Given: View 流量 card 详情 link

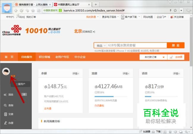Looking at the screenshot, I should [x=126, y=73].
